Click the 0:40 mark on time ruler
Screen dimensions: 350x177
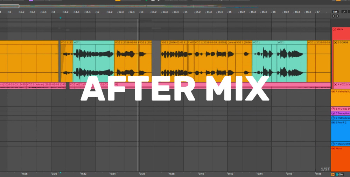(x=201, y=174)
